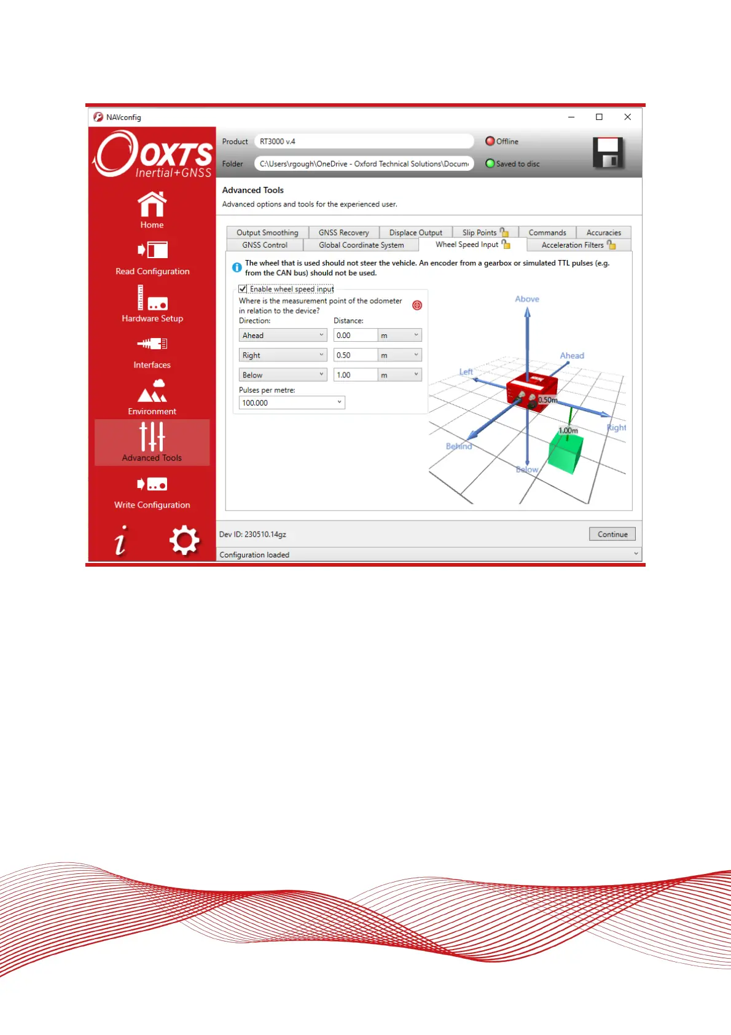
Task: Open the Read Configuration page
Action: coord(152,258)
